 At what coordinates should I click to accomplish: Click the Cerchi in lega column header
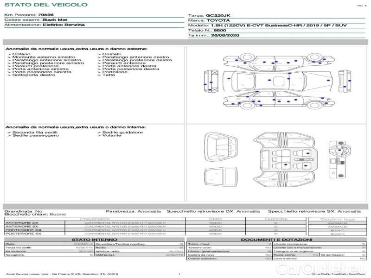coord(338,219)
